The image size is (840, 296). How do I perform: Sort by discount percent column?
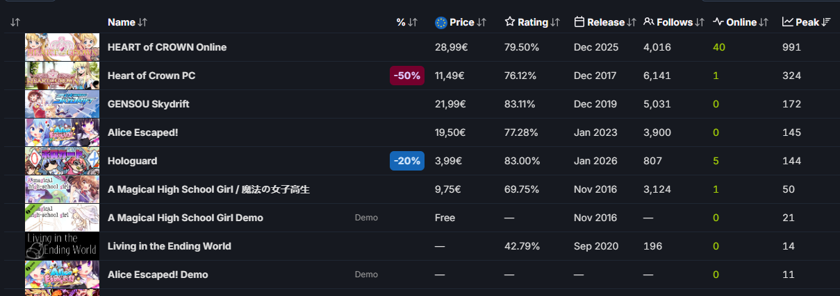point(406,22)
